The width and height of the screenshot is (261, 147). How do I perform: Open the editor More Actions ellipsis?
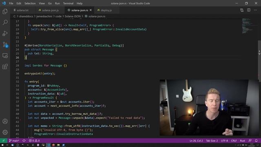[x=255, y=10]
